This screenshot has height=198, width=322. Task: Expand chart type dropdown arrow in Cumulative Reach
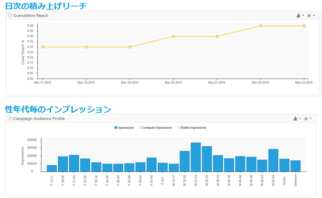tap(303, 15)
